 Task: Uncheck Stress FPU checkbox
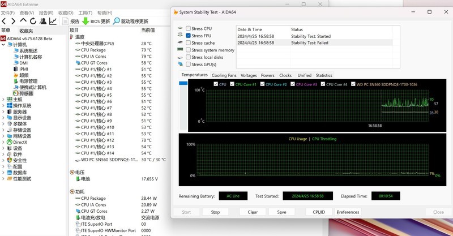point(188,36)
